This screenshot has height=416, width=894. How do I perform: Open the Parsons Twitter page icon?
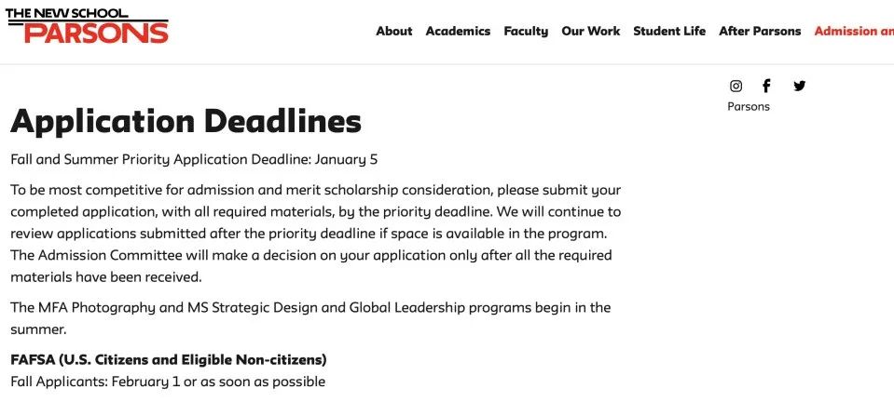799,86
